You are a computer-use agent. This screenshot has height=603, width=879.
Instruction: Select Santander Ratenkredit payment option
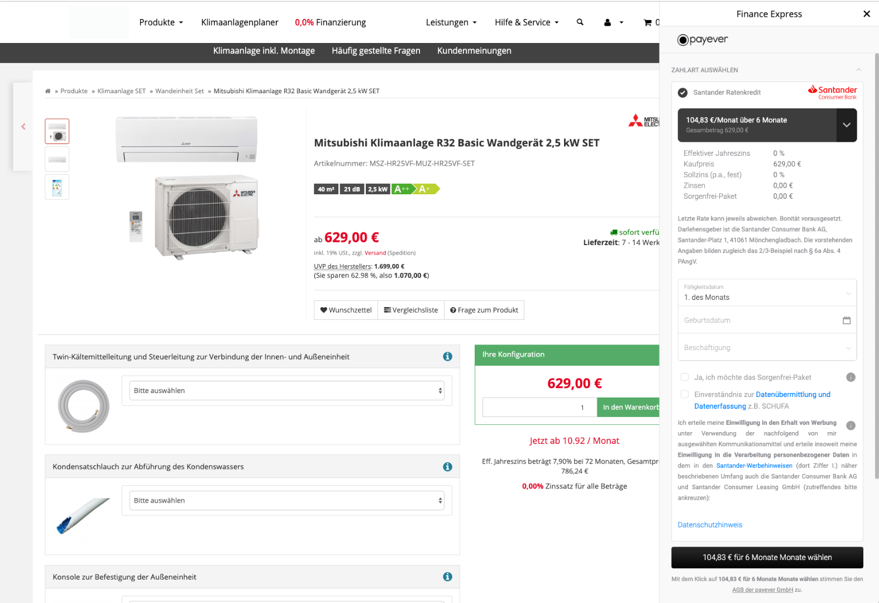pos(682,93)
